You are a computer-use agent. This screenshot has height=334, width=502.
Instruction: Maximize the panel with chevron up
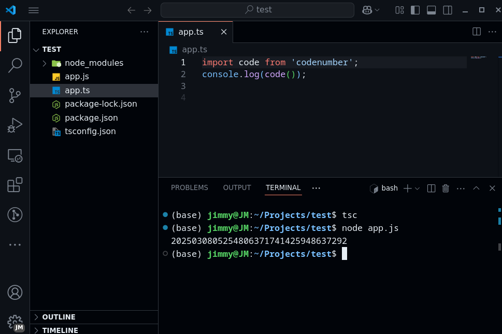click(x=477, y=188)
